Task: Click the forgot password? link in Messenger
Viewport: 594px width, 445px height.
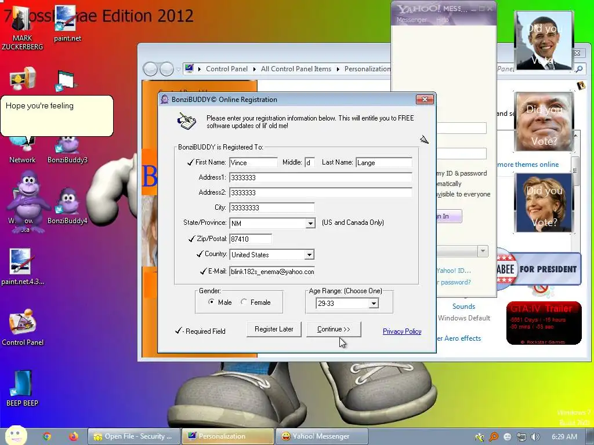Action: [454, 282]
